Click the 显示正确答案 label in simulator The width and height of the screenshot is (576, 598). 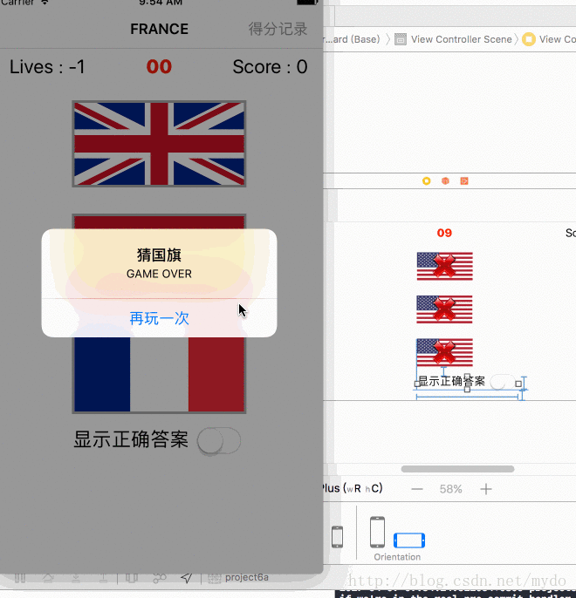131,439
